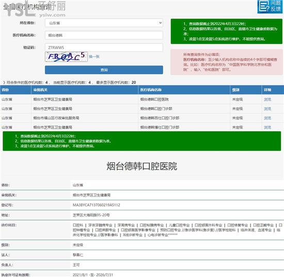Click the 烟台德韩口腔医院 detail heading

coord(141,166)
